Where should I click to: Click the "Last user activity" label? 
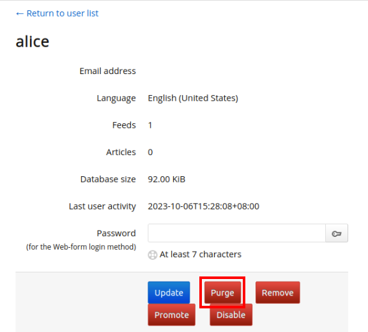102,207
